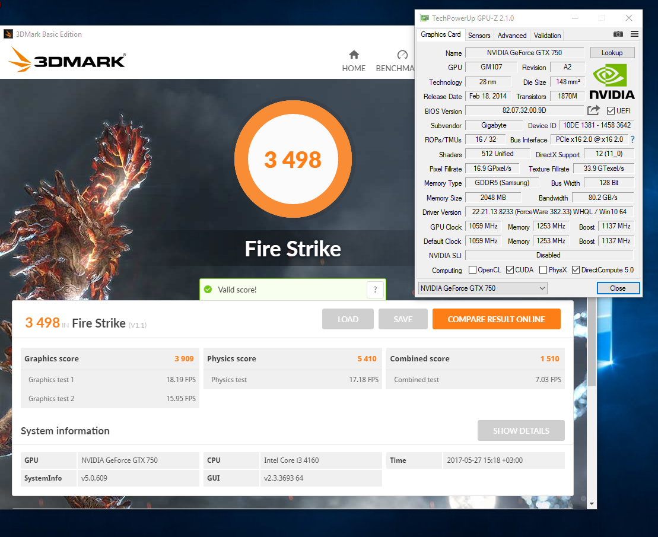Click the BIOS export share arrow icon

pos(593,110)
